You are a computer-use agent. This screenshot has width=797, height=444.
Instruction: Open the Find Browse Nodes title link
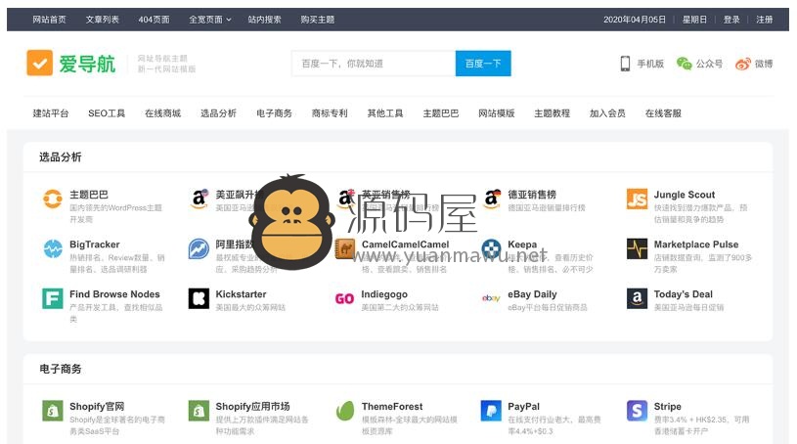point(114,294)
